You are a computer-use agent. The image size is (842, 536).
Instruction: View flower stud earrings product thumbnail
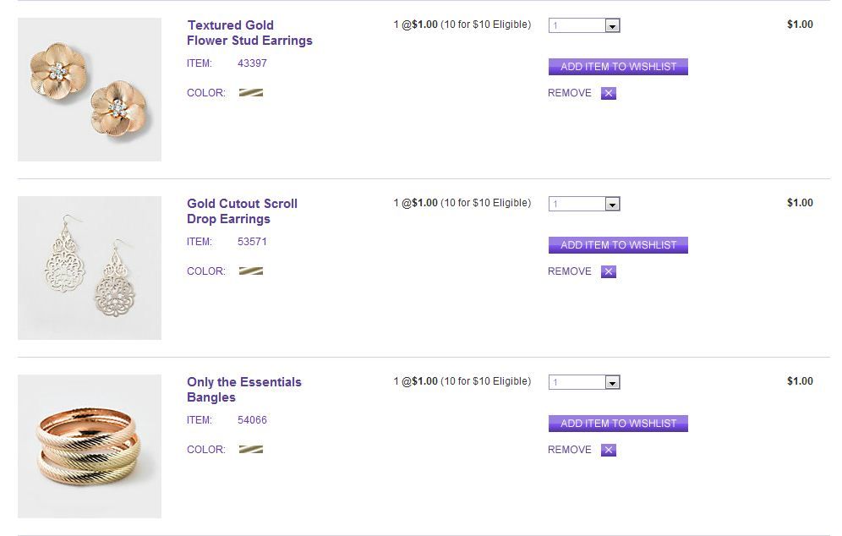pyautogui.click(x=90, y=90)
